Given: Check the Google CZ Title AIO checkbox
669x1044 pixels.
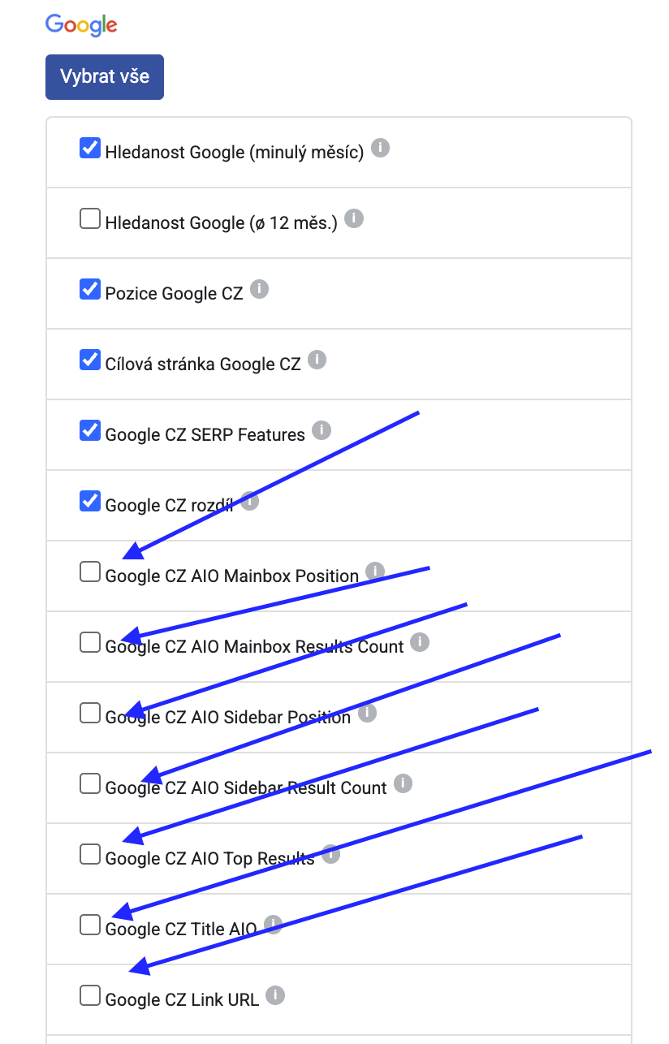Looking at the screenshot, I should [89, 925].
